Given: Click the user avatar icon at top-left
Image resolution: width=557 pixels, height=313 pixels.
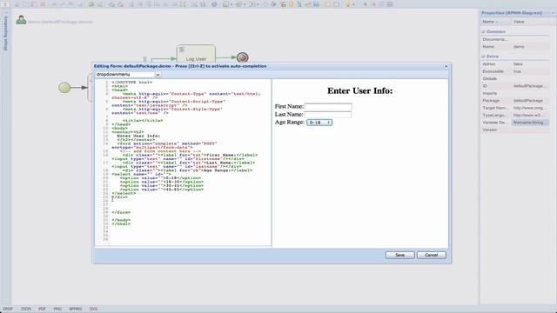Looking at the screenshot, I should [x=21, y=20].
